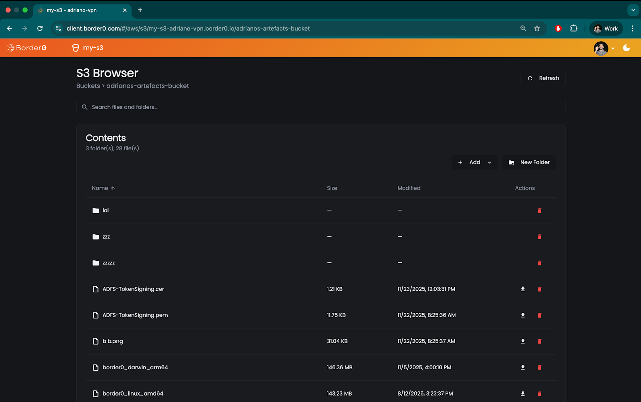Screen dimensions: 641x402
Task: Download ADFS-TokenSigning.pem file
Action: pos(522,315)
